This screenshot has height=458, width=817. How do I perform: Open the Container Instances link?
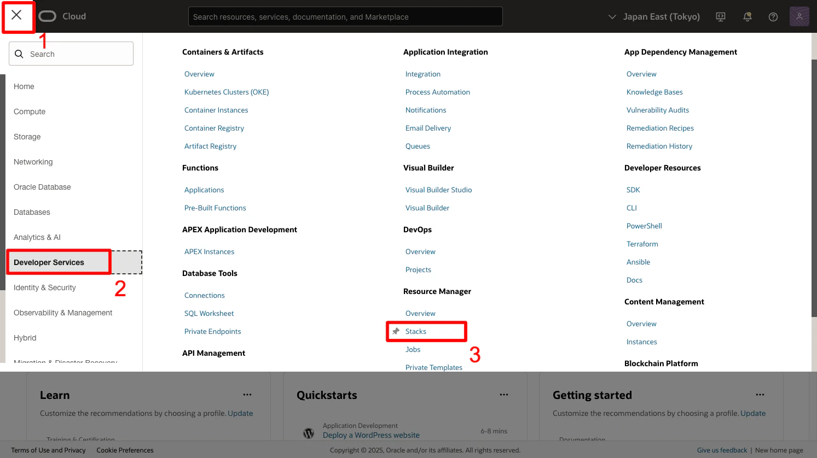click(x=216, y=110)
